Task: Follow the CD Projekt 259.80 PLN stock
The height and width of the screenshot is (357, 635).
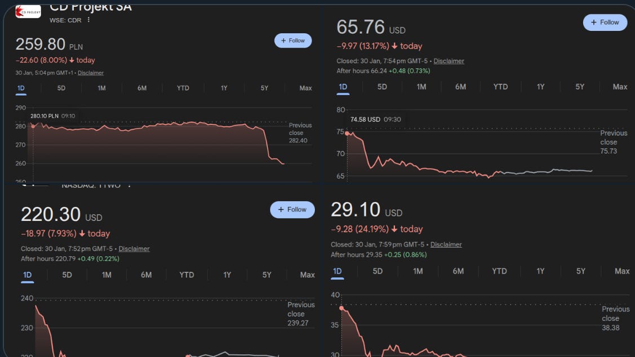Action: [293, 41]
